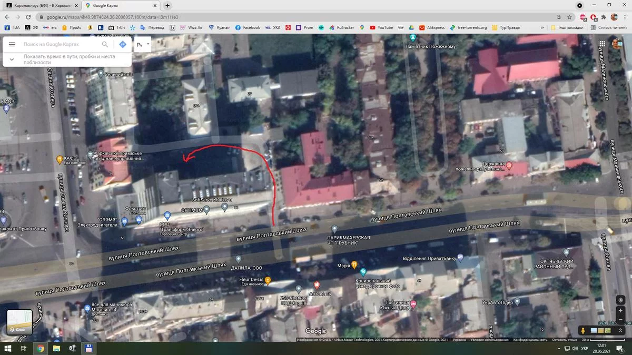Open the first photo thumbnail beside pegman
632x355 pixels.
[594, 330]
